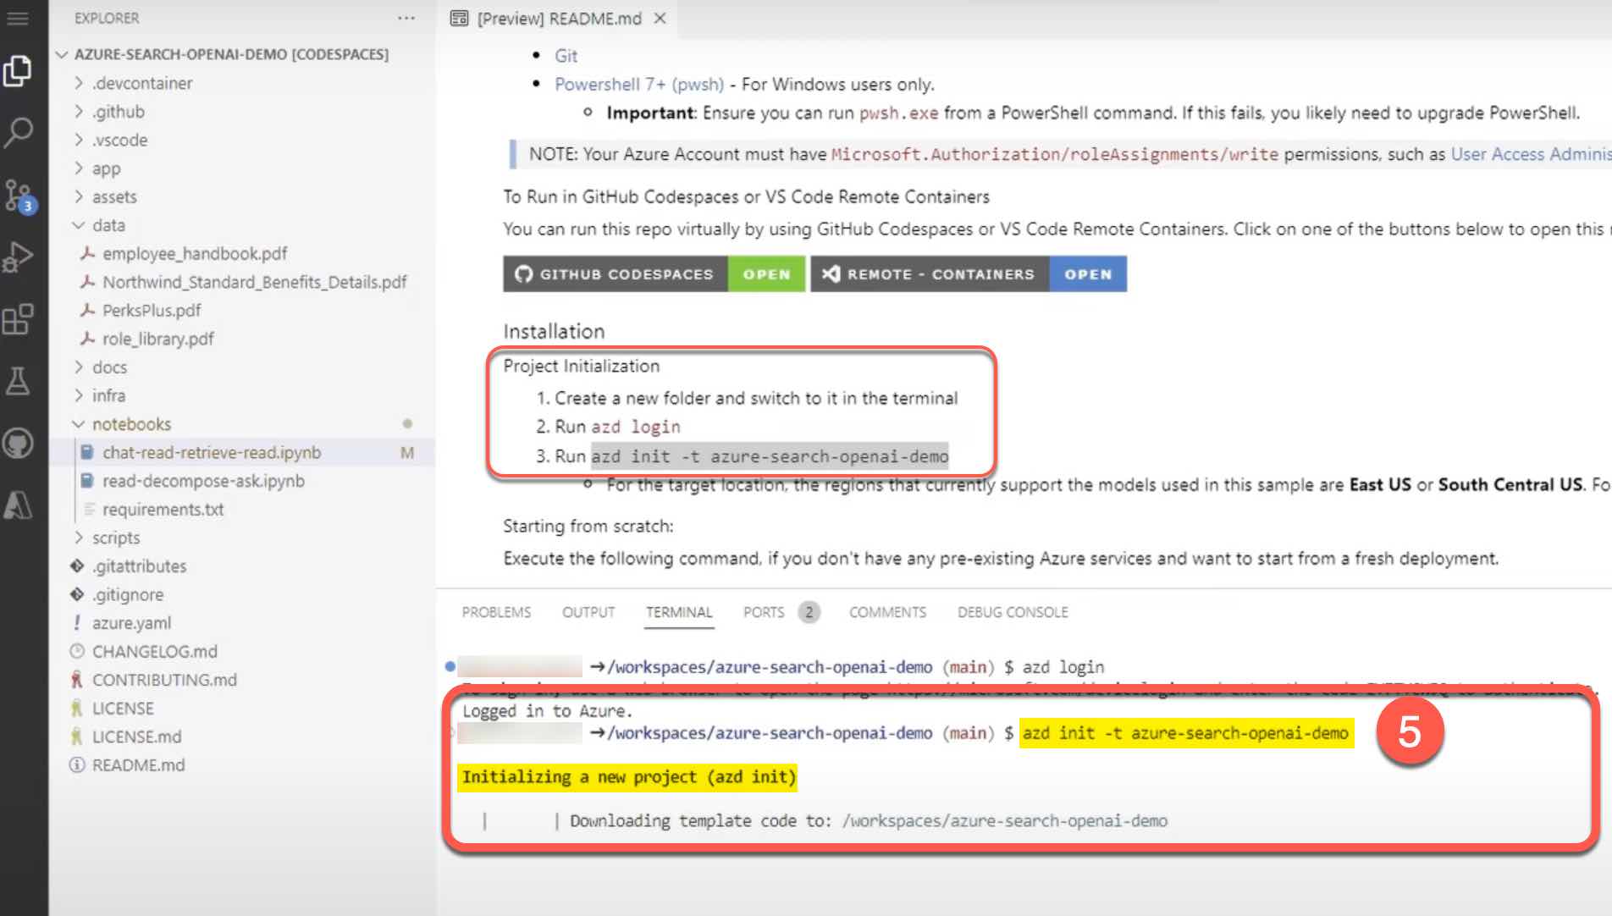Viewport: 1612px width, 916px height.
Task: Click the azd init command text in README
Action: pyautogui.click(x=770, y=456)
